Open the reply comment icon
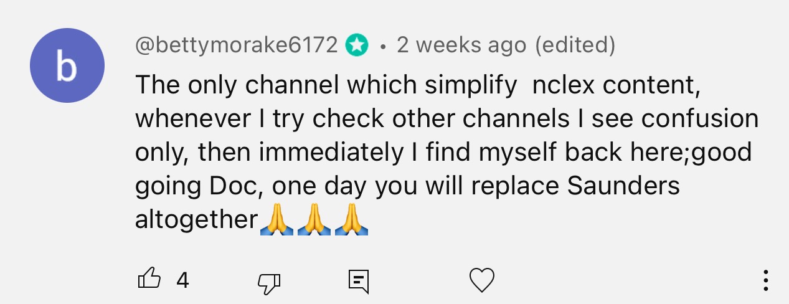This screenshot has width=789, height=304. 358,282
